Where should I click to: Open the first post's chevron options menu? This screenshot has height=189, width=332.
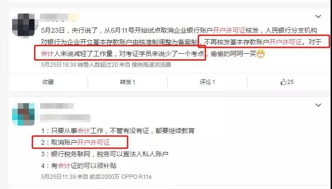pos(318,16)
